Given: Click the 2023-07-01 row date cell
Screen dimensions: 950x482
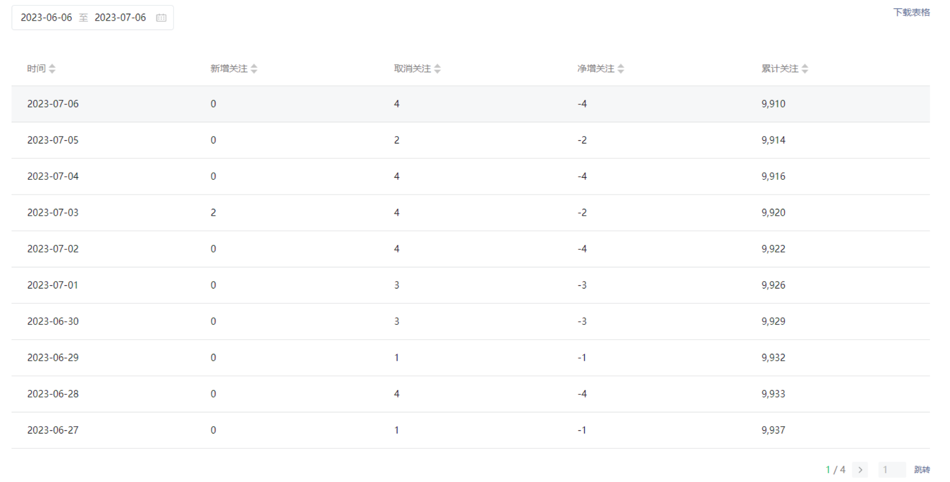Looking at the screenshot, I should [53, 285].
